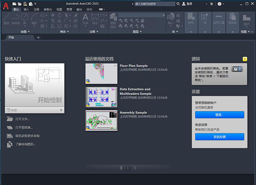This screenshot has width=256, height=185.
Task: Select the Line (直线) tool
Action: (x=6, y=19)
